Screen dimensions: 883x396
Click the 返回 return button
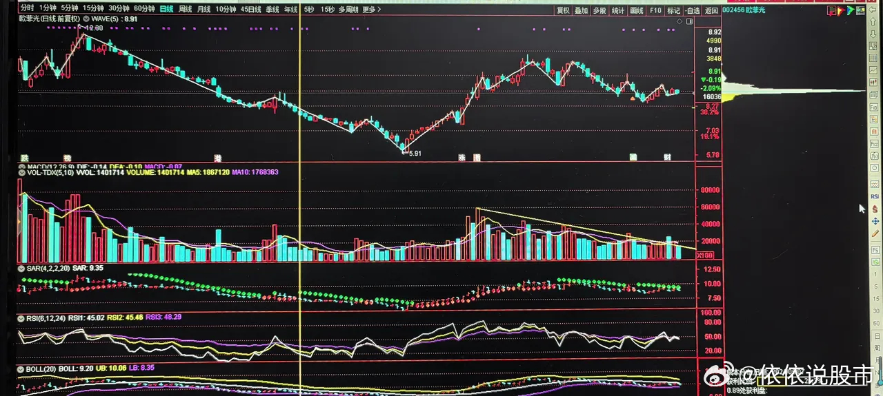[x=711, y=10]
